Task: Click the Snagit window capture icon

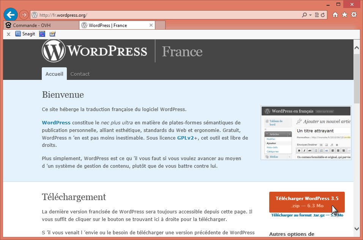Action: [42, 34]
